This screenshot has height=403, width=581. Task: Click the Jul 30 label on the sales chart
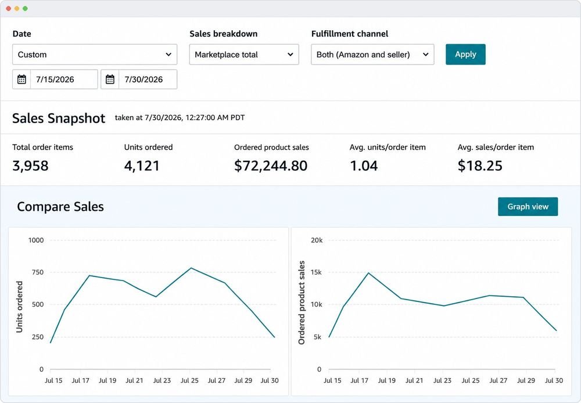coord(554,380)
